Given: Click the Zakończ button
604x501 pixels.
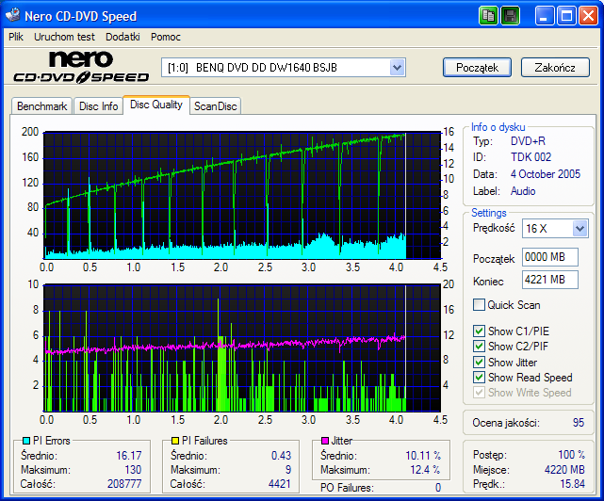Looking at the screenshot, I should (555, 68).
